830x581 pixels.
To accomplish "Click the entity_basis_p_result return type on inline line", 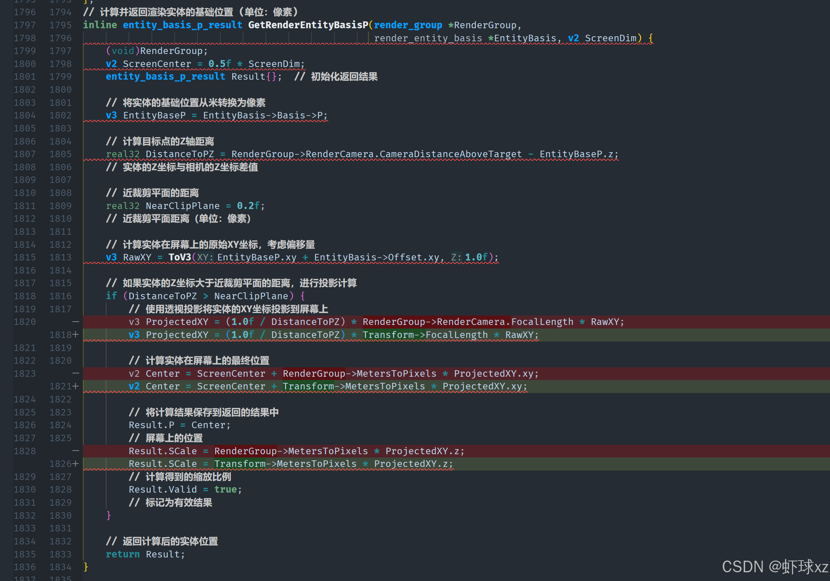I will click(x=182, y=25).
